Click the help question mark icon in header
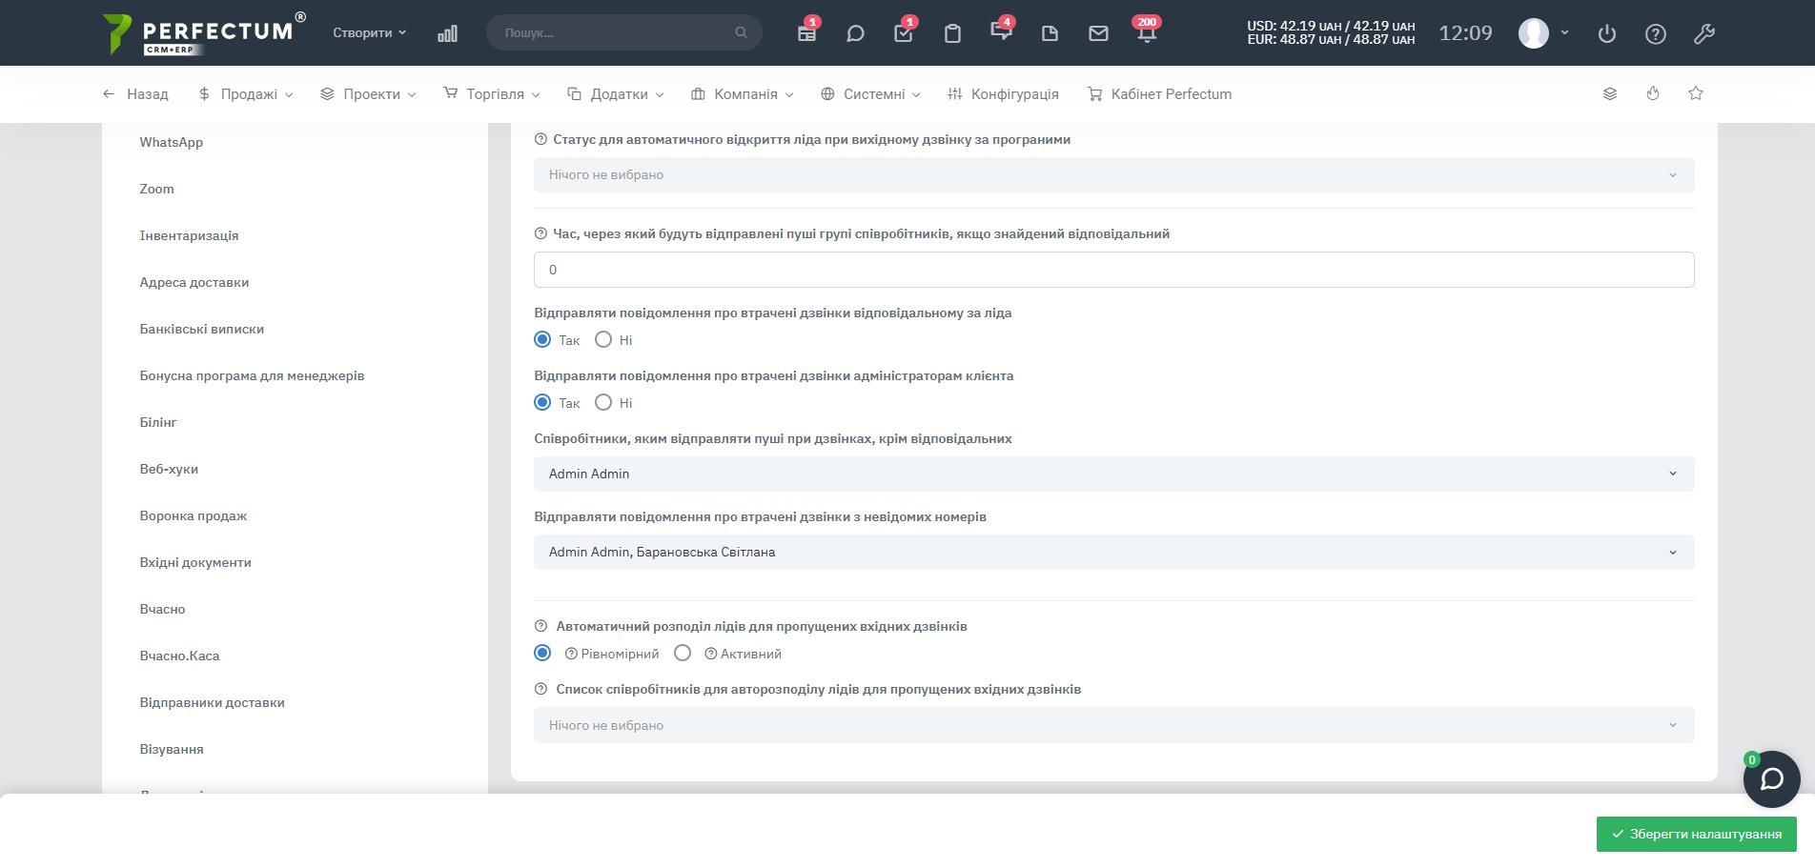This screenshot has height=868, width=1815. tap(1656, 33)
